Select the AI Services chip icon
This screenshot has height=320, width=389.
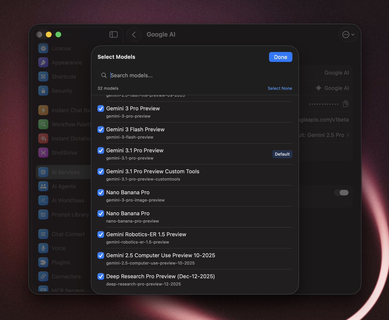point(43,172)
